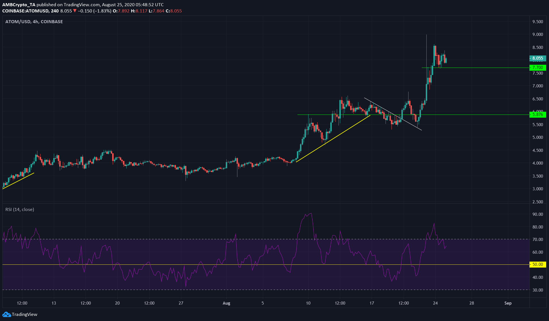The height and width of the screenshot is (321, 549).
Task: Click the RSI (14, close) indicator label
Action: pyautogui.click(x=20, y=209)
